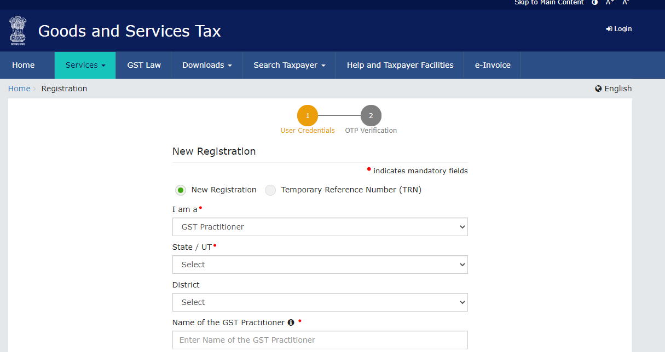Click inside the GST Practitioner name field
This screenshot has height=352, width=665.
coord(320,339)
